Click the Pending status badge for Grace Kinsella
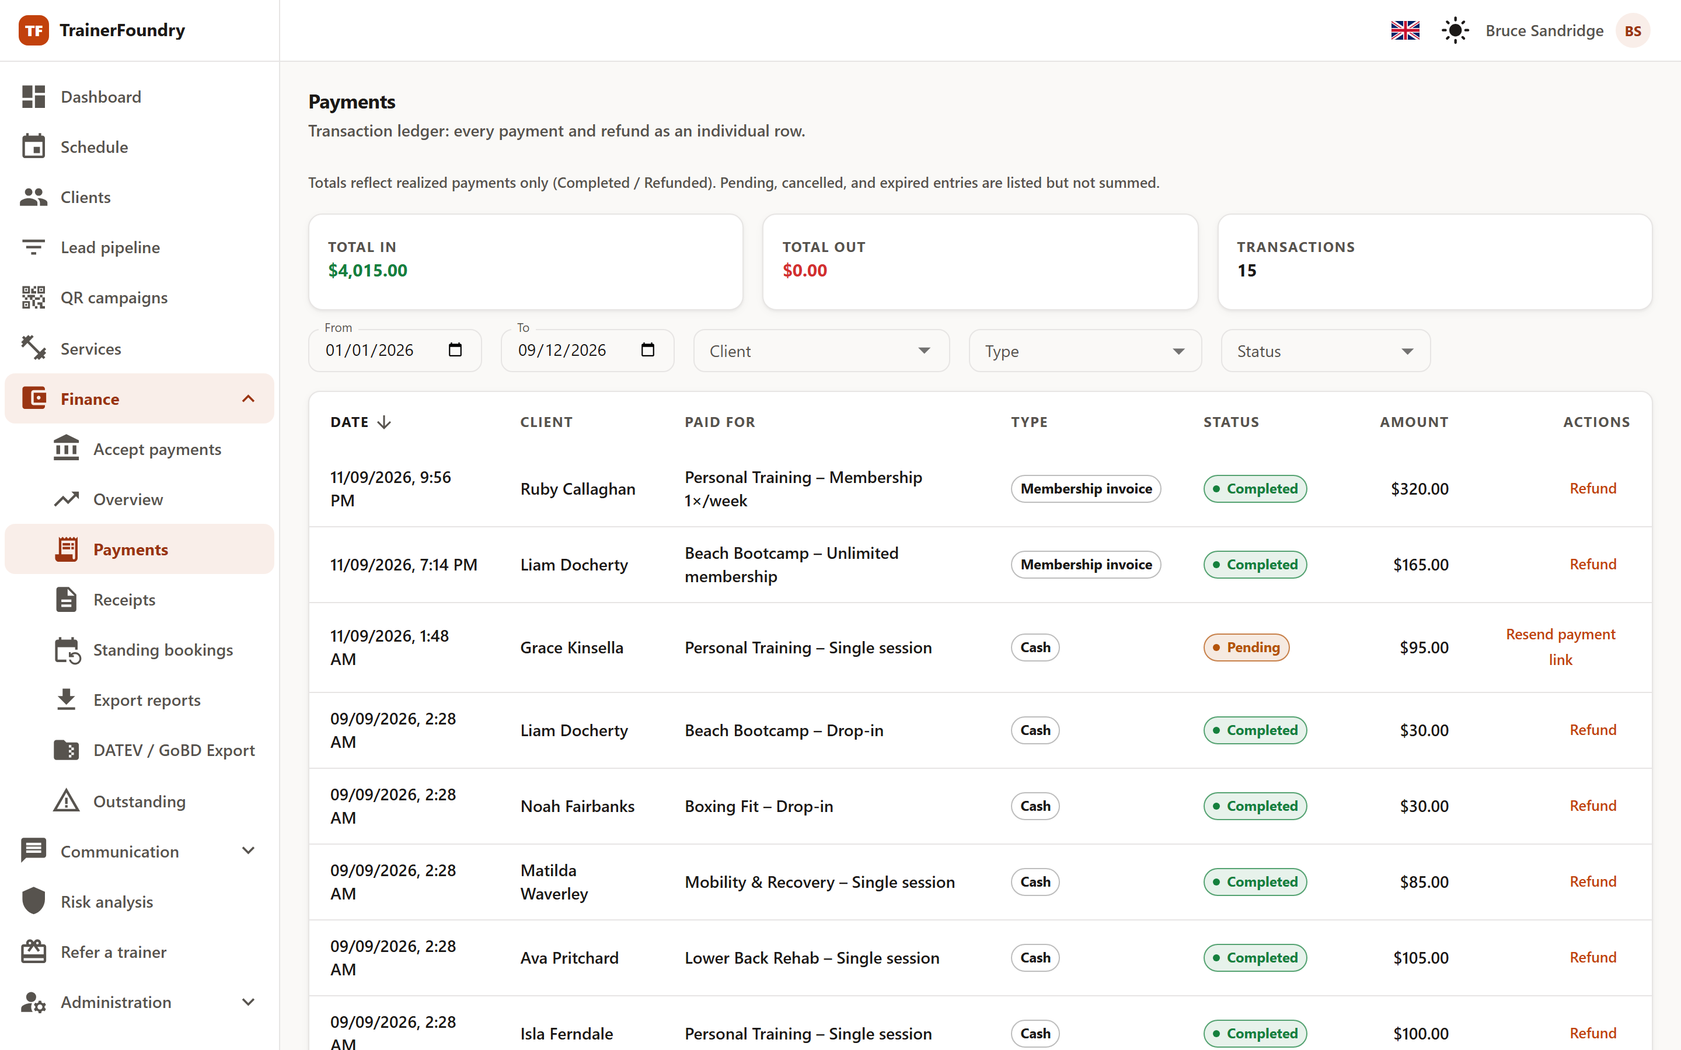1681x1050 pixels. (x=1246, y=647)
